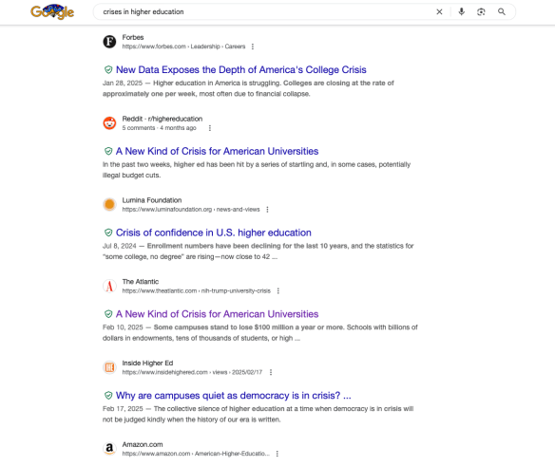
Task: Open The Atlantic's visited purple result link
Action: tap(217, 314)
